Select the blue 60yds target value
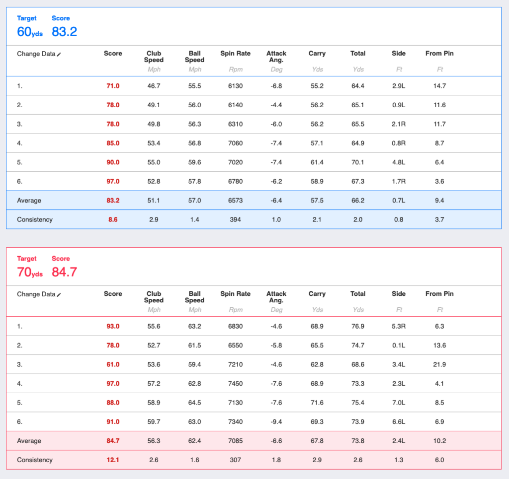The height and width of the screenshot is (479, 509). click(30, 32)
